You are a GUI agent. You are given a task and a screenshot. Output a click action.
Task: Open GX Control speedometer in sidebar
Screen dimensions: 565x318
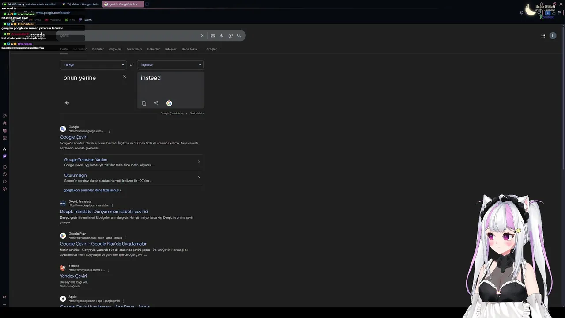pyautogui.click(x=4, y=116)
